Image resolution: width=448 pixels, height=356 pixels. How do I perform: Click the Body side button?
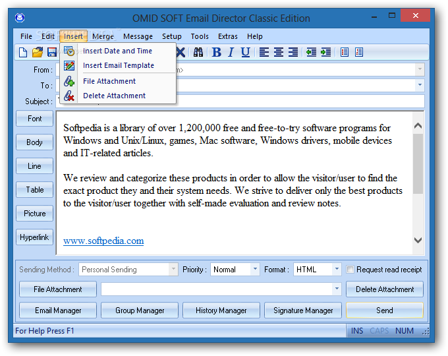coord(34,142)
